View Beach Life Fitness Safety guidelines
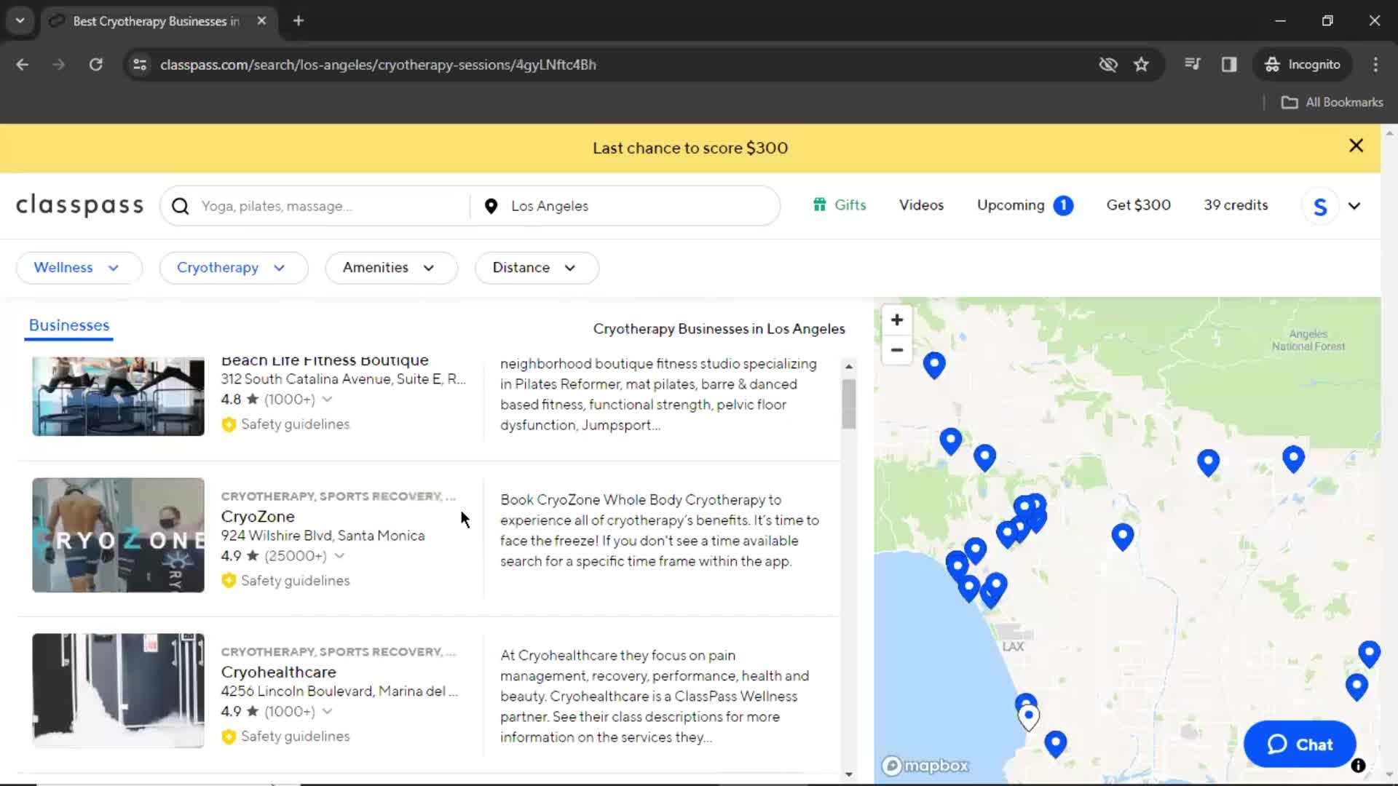The width and height of the screenshot is (1398, 786). (x=295, y=424)
